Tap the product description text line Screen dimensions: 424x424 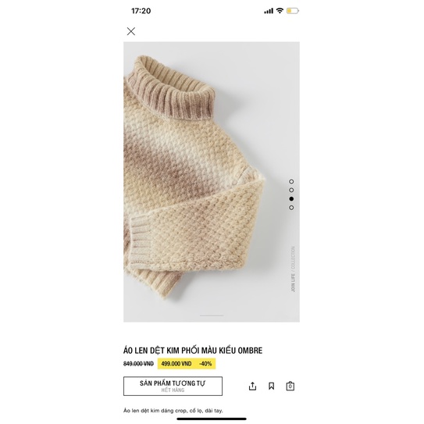click(x=173, y=411)
